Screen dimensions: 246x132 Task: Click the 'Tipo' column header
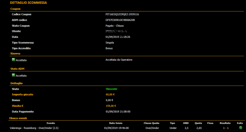(x=172, y=123)
